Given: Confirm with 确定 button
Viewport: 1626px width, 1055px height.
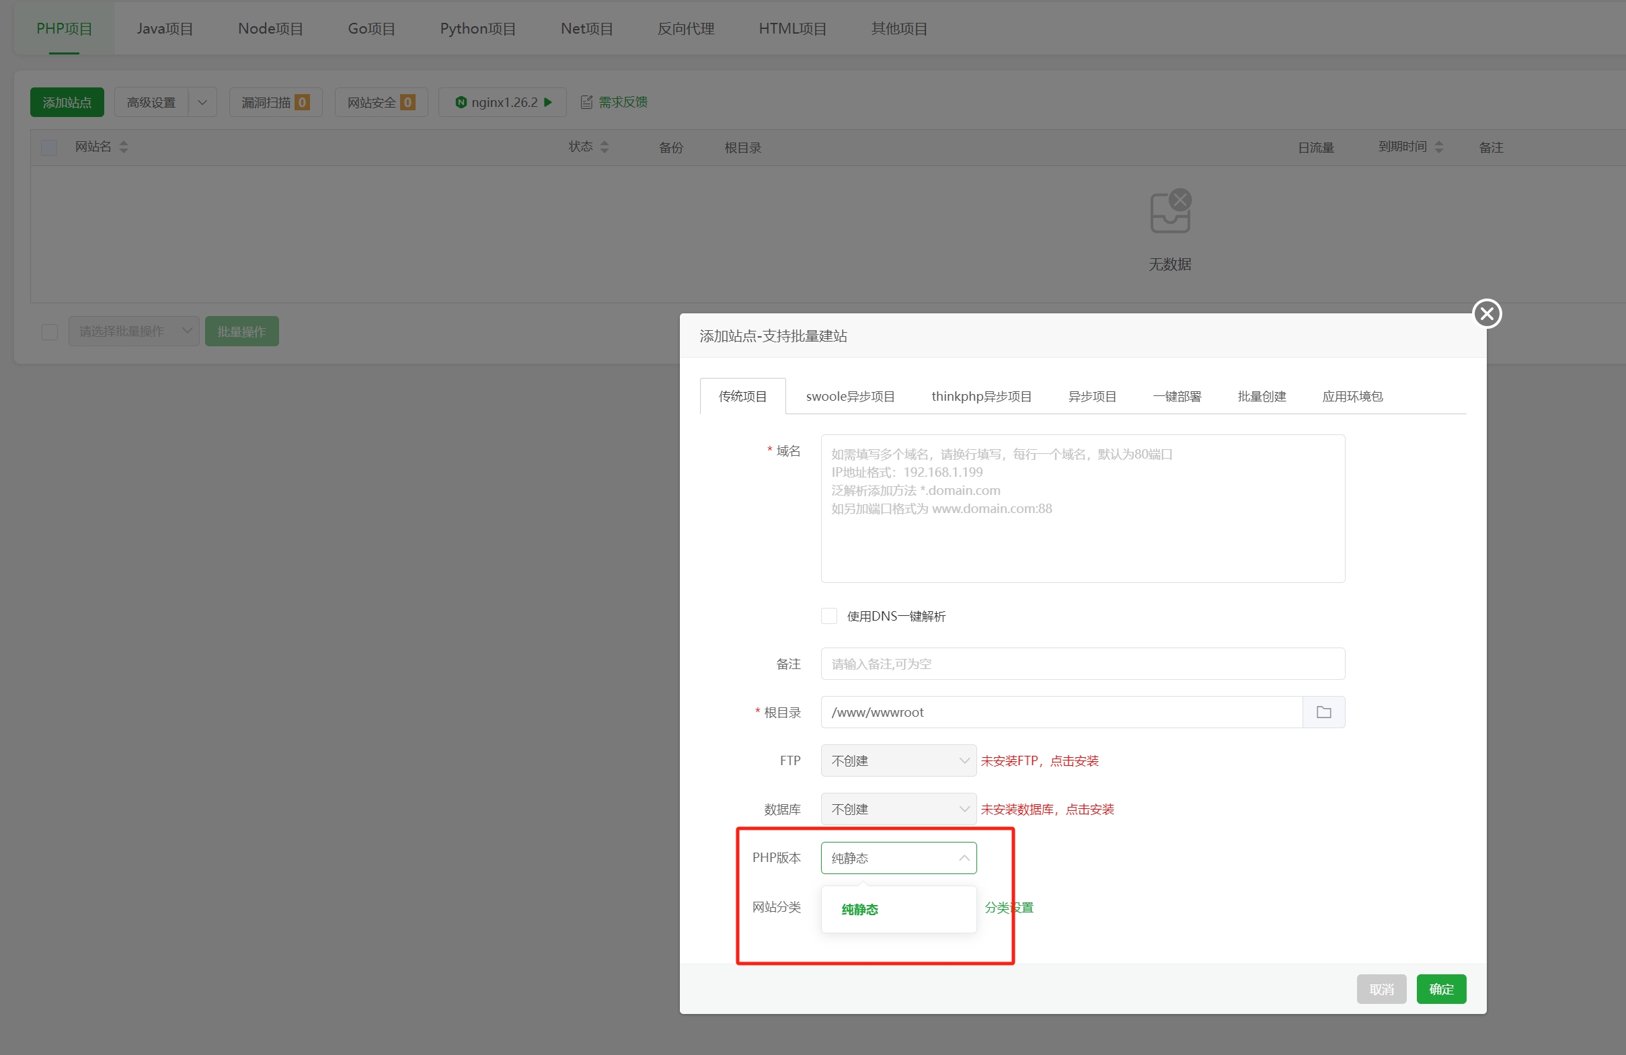Looking at the screenshot, I should click(x=1441, y=988).
